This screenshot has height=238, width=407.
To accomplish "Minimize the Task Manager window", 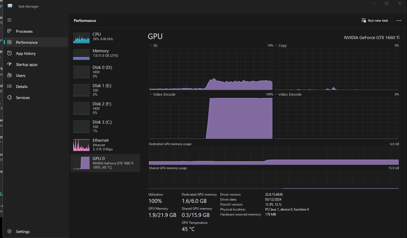I will pyautogui.click(x=374, y=3).
